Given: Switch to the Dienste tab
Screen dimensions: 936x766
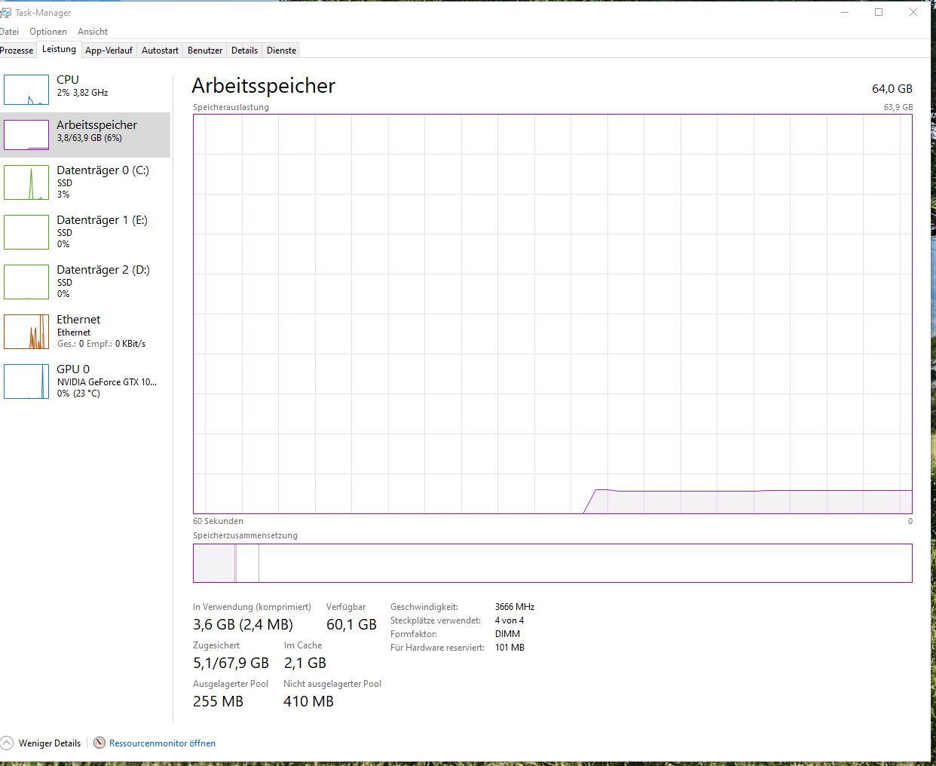Looking at the screenshot, I should [280, 50].
